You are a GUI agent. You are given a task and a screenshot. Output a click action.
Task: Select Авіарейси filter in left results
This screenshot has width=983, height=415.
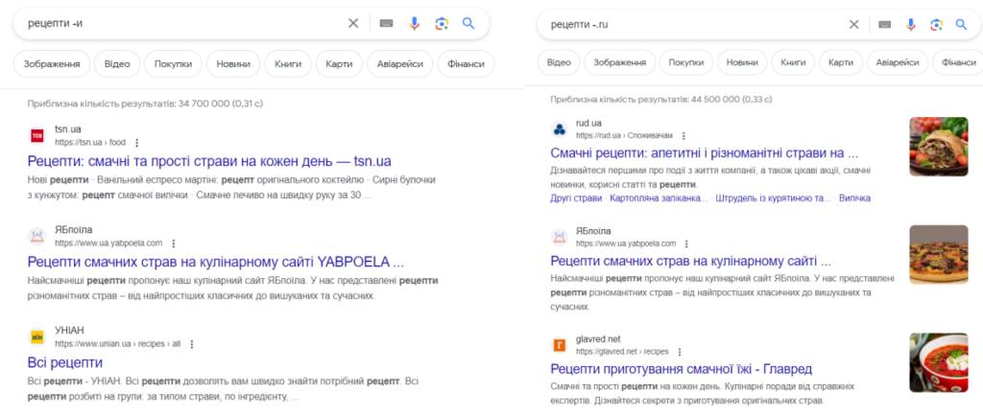400,64
